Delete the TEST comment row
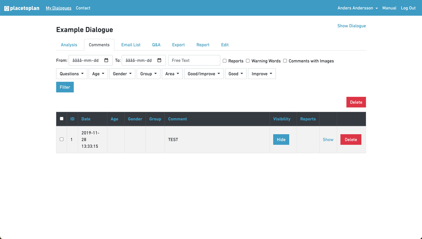 pyautogui.click(x=351, y=139)
